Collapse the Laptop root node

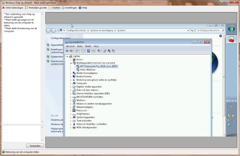point(67,56)
